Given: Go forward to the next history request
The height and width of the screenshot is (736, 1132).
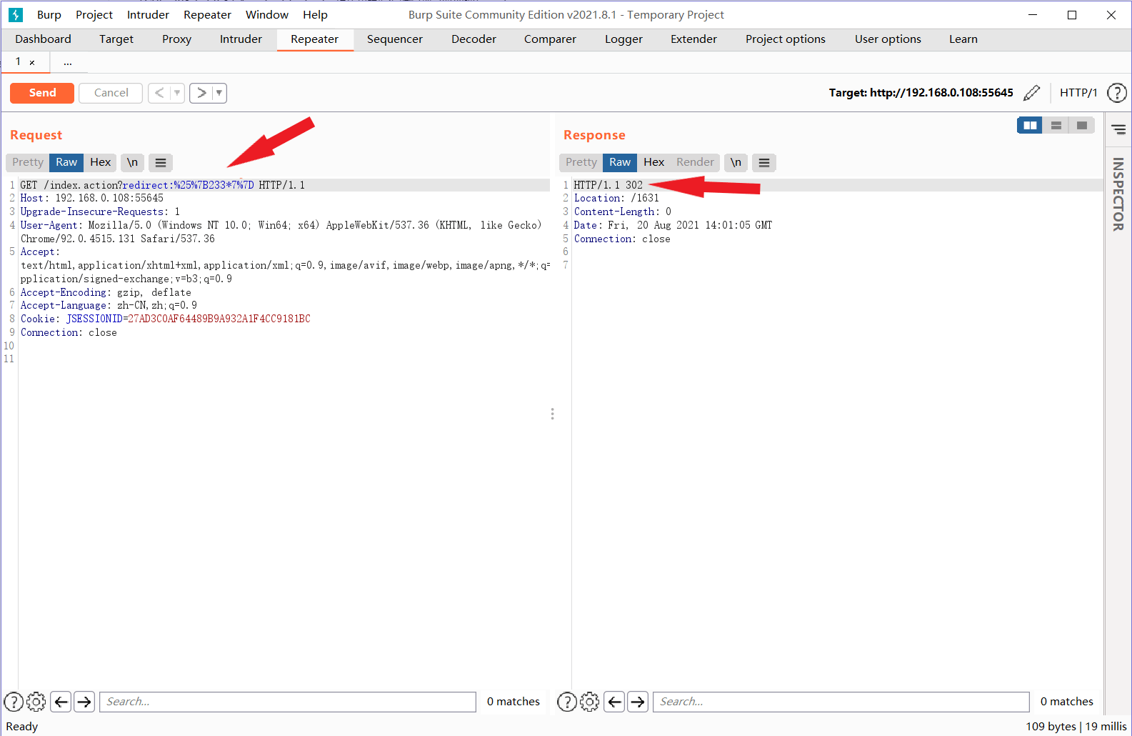Looking at the screenshot, I should click(201, 93).
